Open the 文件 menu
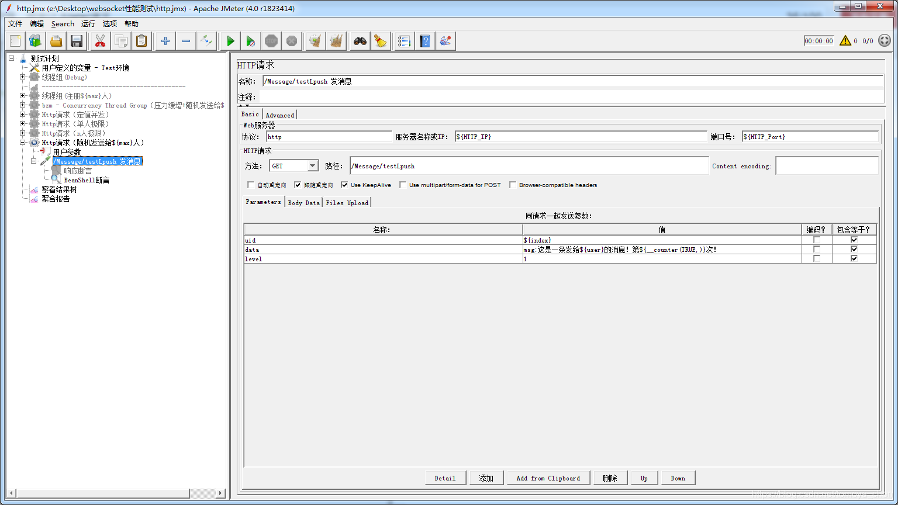This screenshot has width=898, height=505. [15, 24]
